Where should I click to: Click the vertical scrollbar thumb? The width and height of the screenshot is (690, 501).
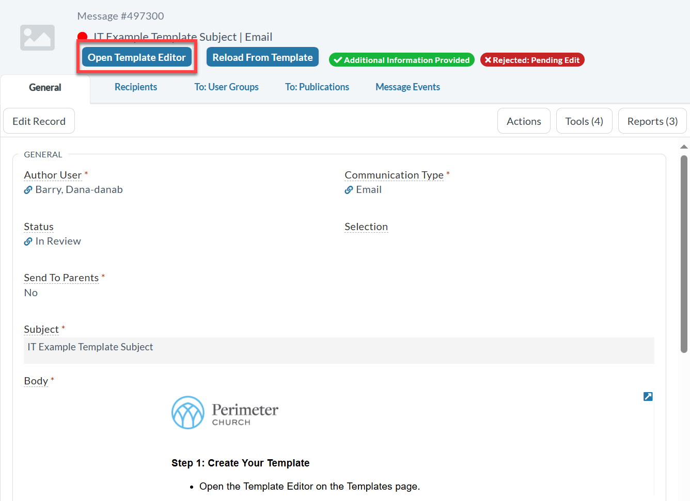point(684,253)
